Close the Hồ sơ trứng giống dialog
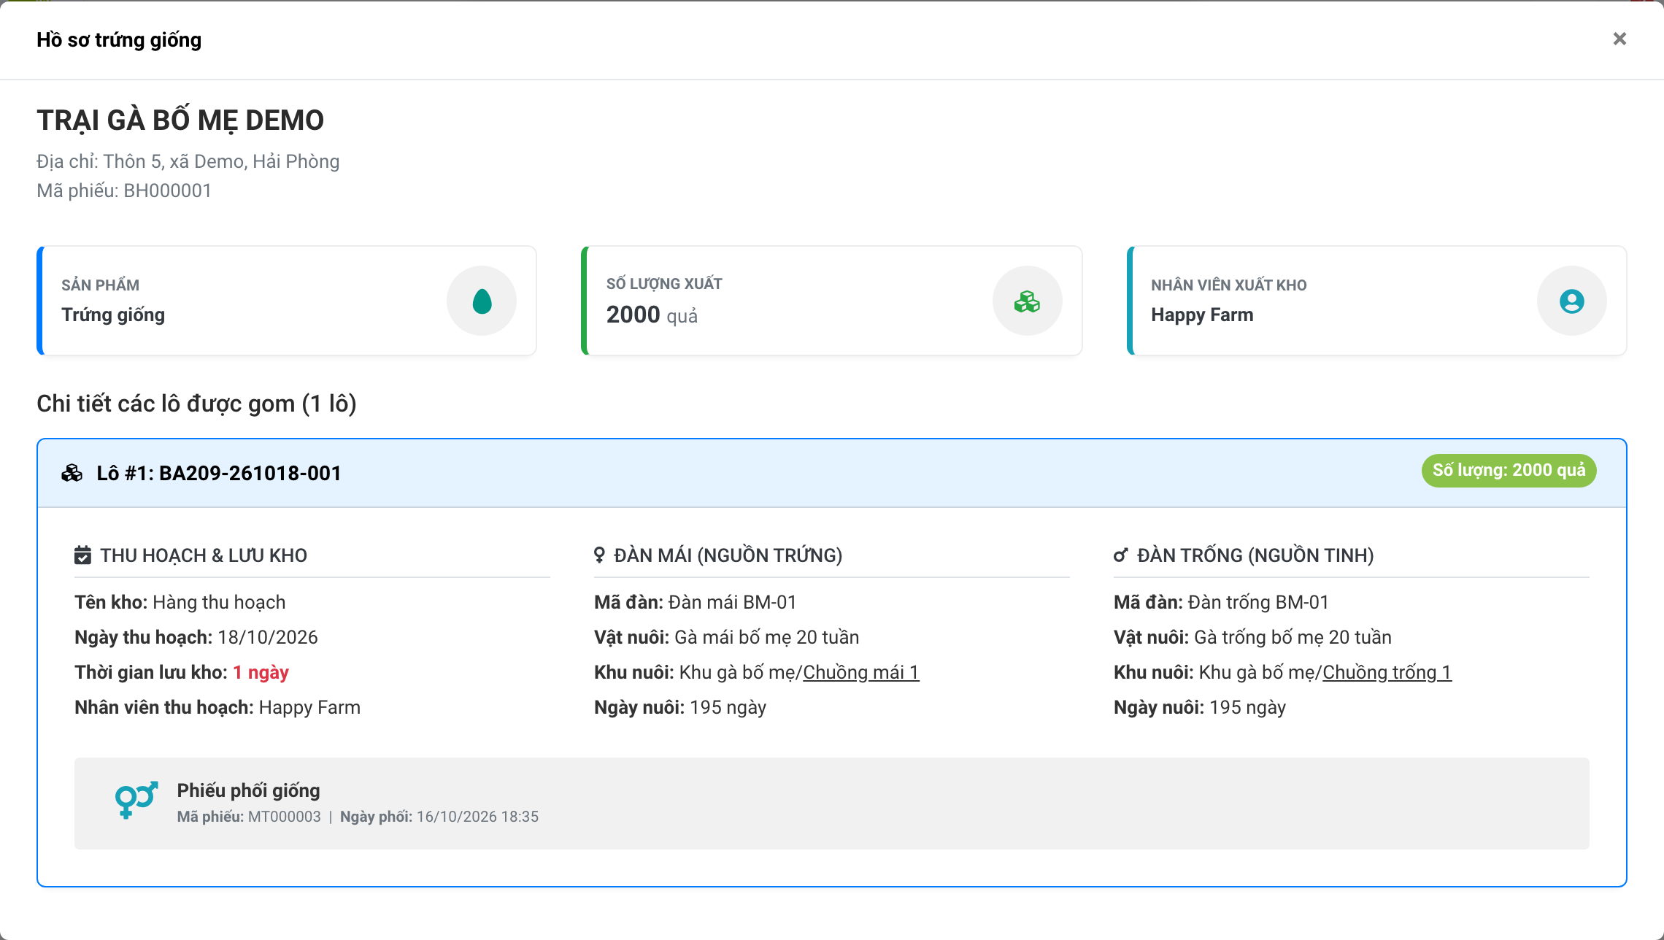 (x=1619, y=39)
